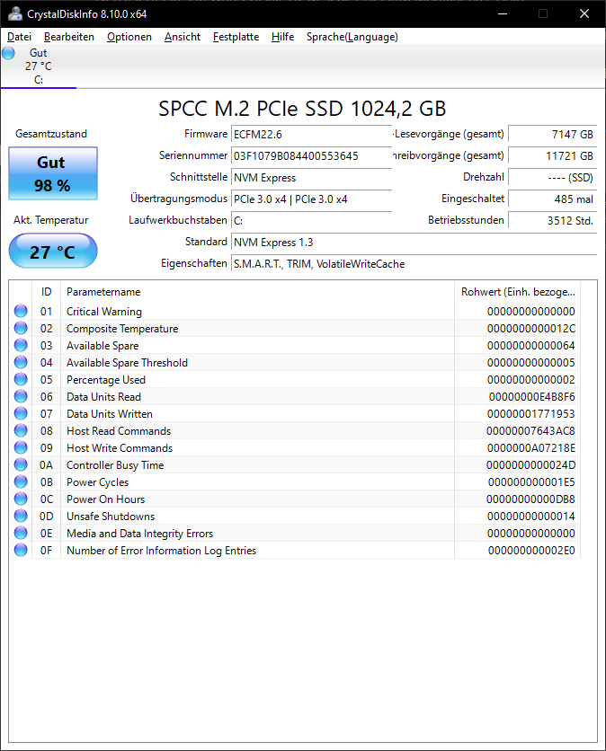The height and width of the screenshot is (751, 606).
Task: Select the Percentage Used parameter name
Action: pos(106,380)
